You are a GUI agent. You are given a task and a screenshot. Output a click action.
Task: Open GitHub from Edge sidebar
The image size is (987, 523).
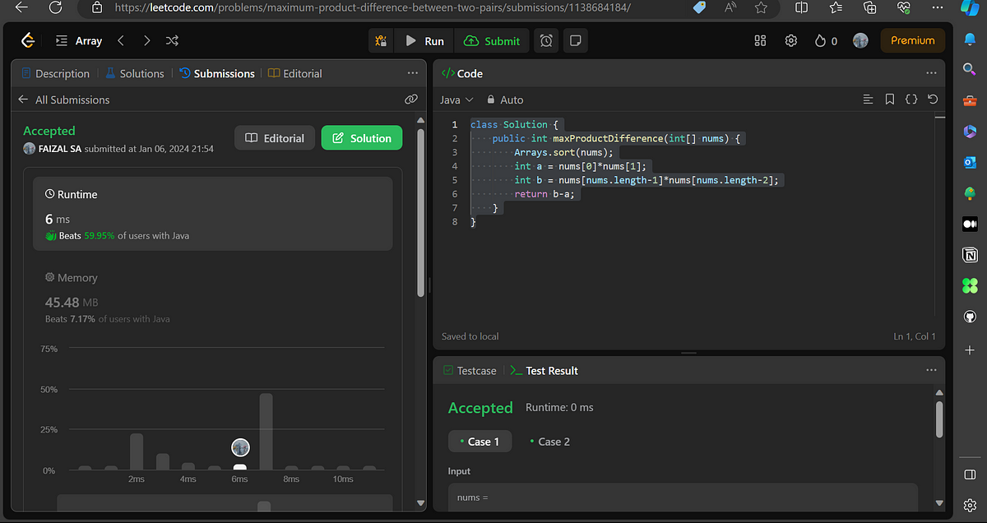pos(970,317)
